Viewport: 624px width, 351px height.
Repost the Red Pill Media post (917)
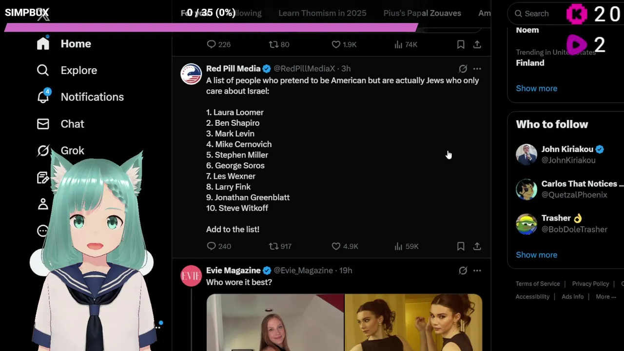(280, 246)
